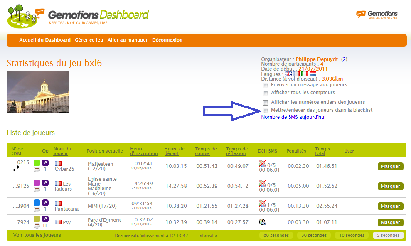Open 'Gérer ce jeu' in the orange menu

pos(89,40)
